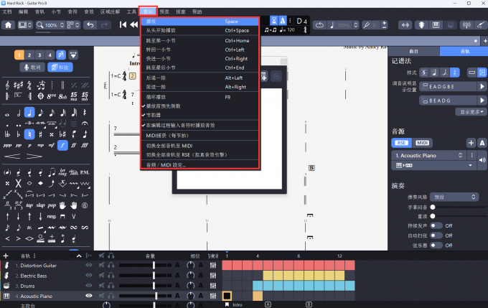Viewport: 488px width, 308px height.
Task: Click the add track plus icon
Action: point(6,255)
